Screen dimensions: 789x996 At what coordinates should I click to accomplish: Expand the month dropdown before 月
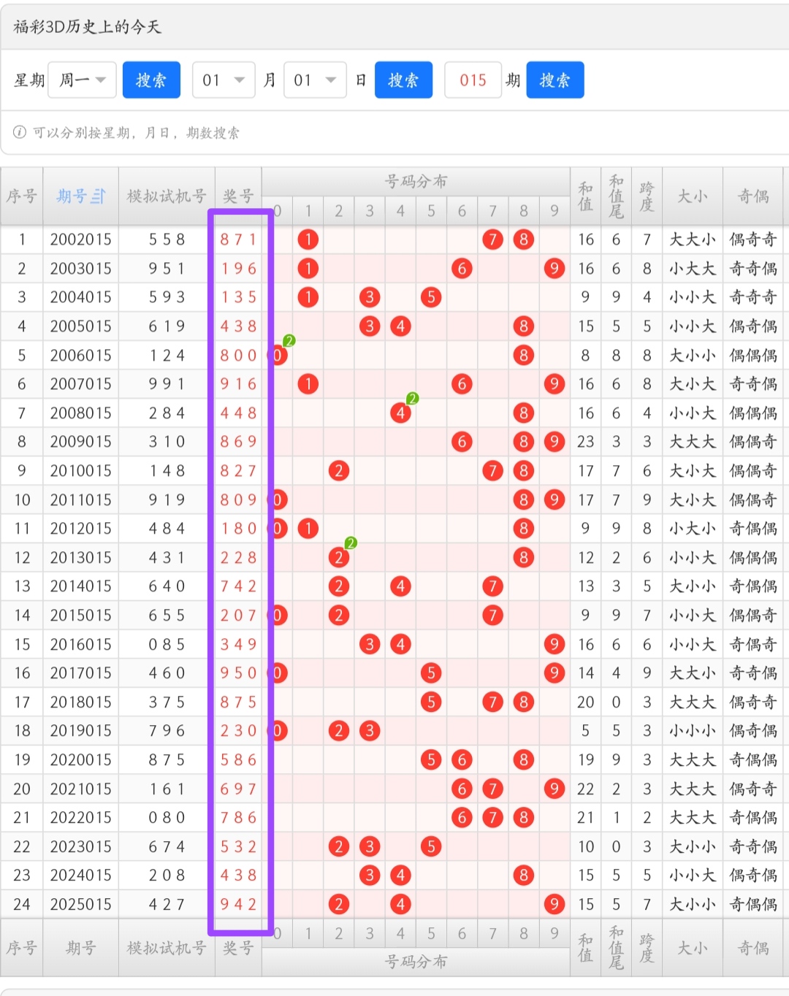pos(224,80)
